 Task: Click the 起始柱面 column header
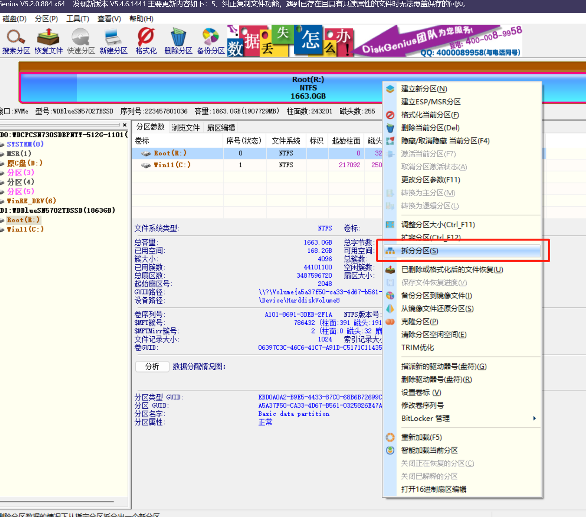click(x=346, y=141)
